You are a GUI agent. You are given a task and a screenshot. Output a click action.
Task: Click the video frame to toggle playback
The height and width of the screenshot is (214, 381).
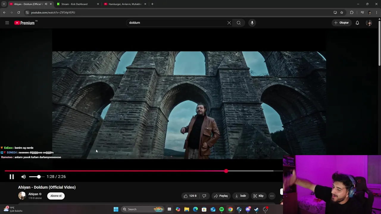pos(189,105)
